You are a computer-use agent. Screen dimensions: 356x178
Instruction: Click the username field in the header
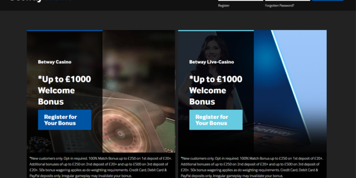tap(241, 0)
